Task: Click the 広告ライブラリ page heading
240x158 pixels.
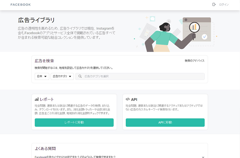Action: click(36, 20)
